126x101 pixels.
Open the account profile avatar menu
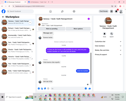(121, 11)
